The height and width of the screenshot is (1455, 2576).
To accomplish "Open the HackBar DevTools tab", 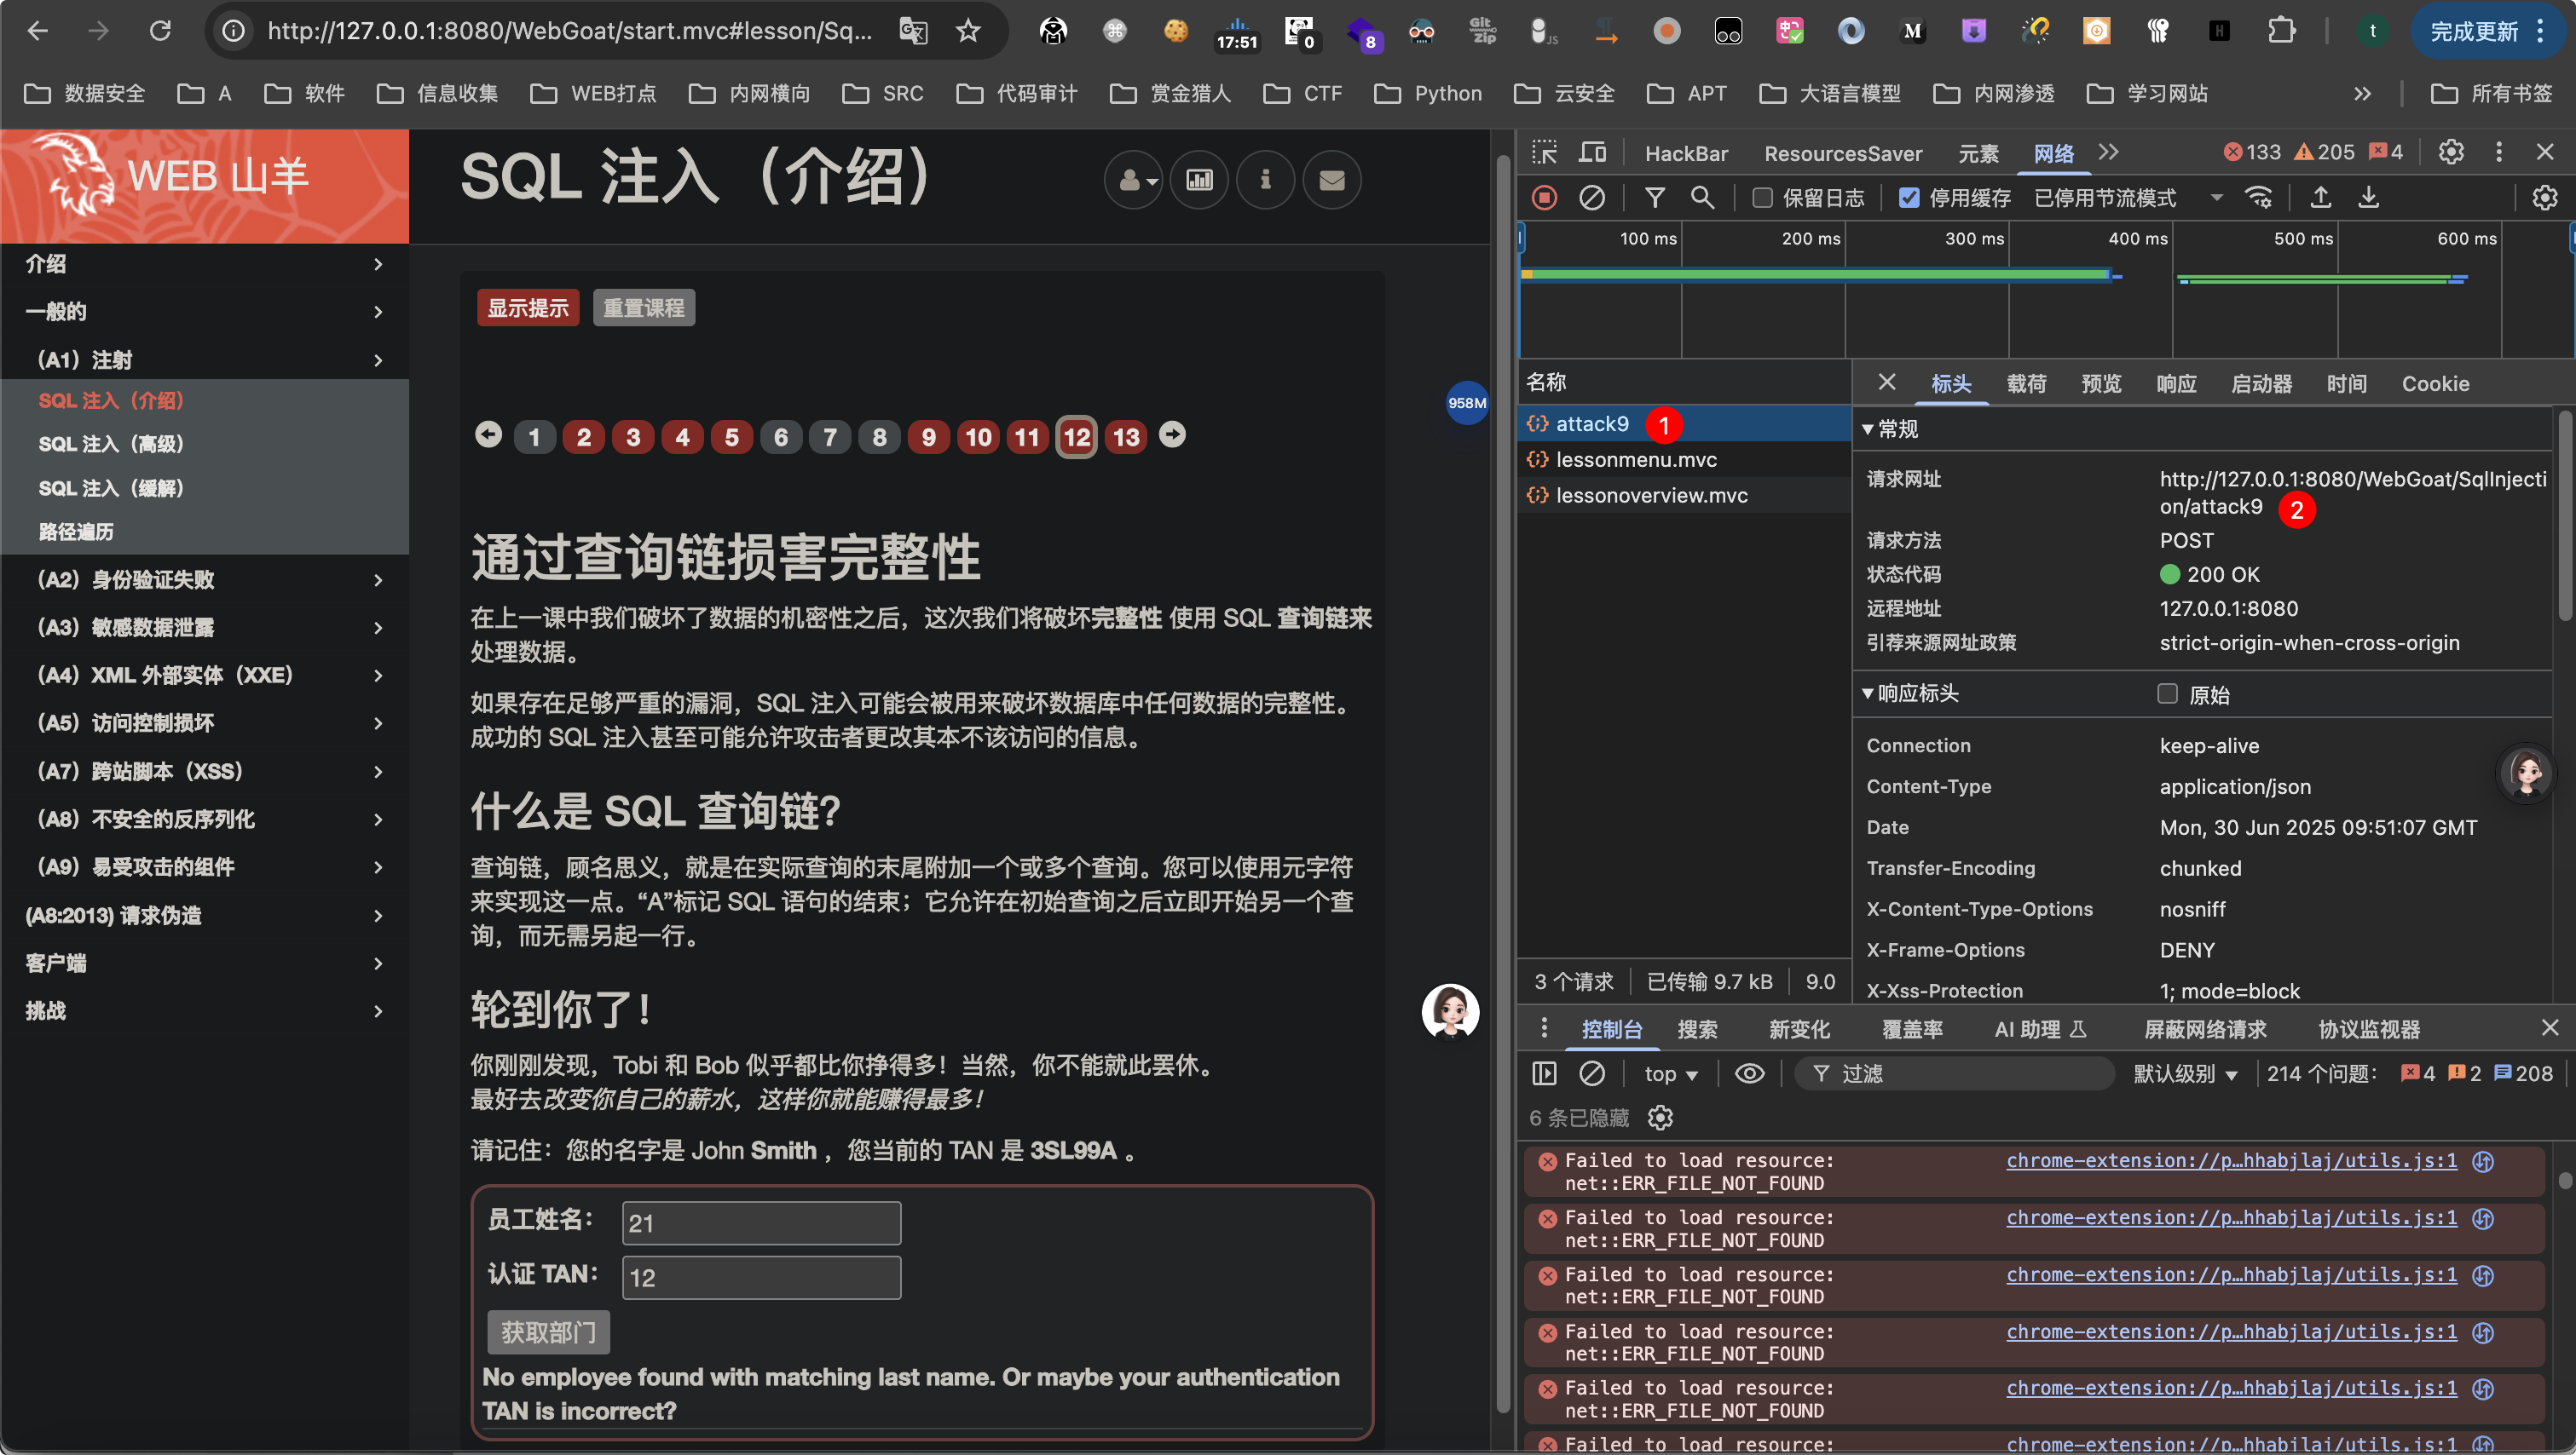I will pos(1686,152).
